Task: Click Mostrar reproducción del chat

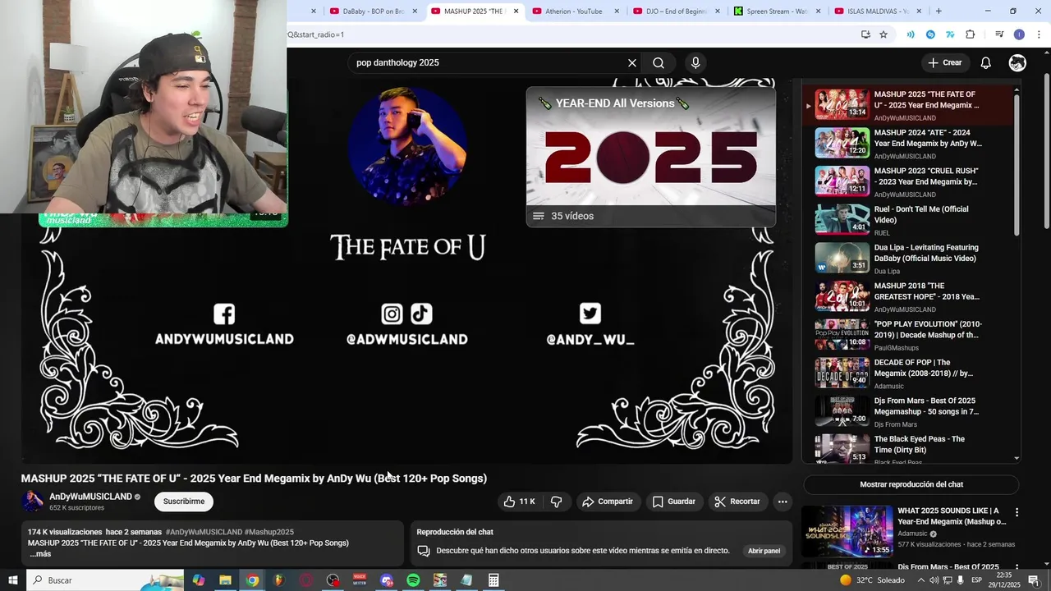Action: tap(911, 484)
